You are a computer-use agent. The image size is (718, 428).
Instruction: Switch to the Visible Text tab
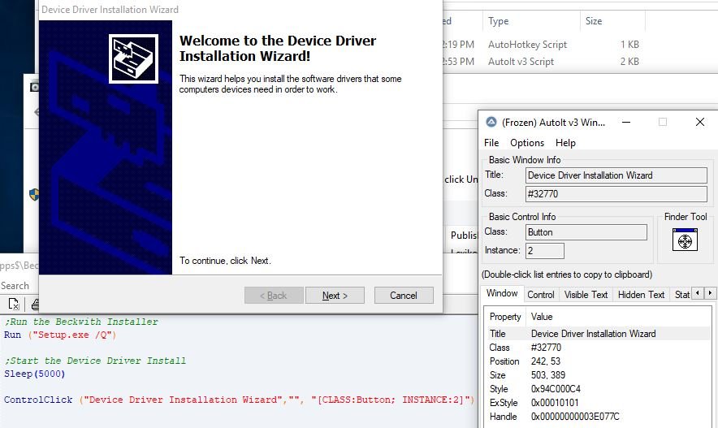coord(586,295)
